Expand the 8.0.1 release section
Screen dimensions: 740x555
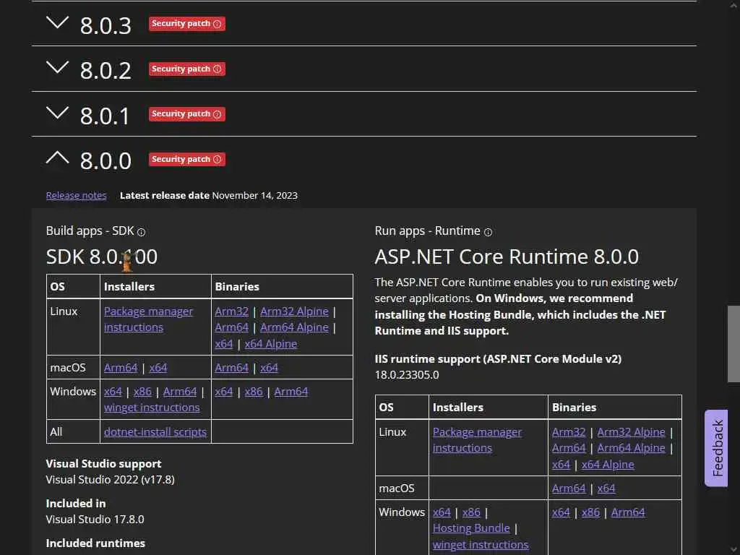(58, 113)
